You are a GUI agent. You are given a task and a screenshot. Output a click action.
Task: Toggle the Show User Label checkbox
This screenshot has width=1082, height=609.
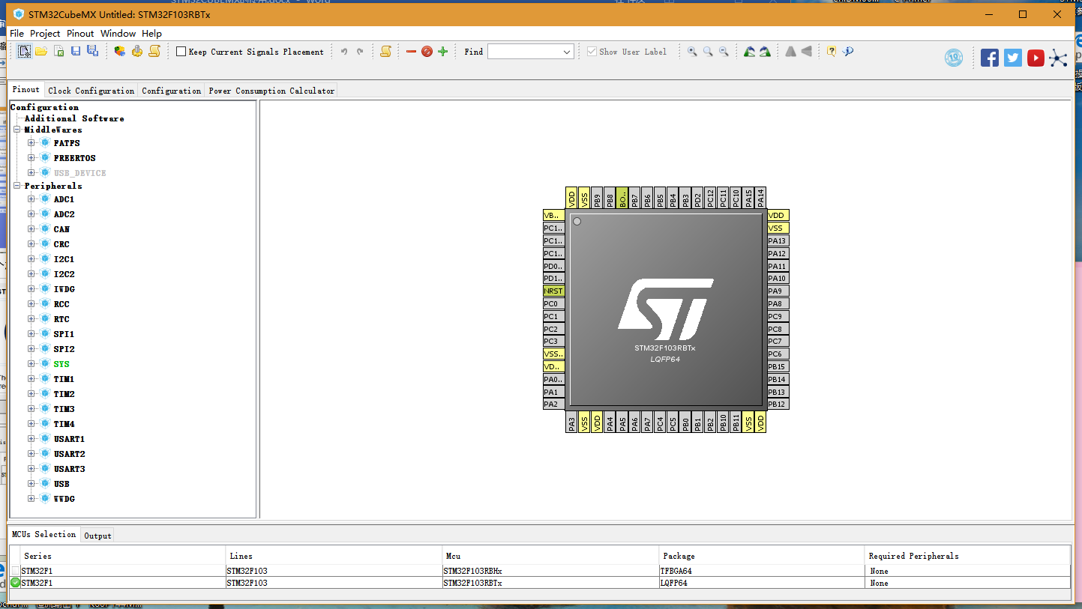point(592,51)
